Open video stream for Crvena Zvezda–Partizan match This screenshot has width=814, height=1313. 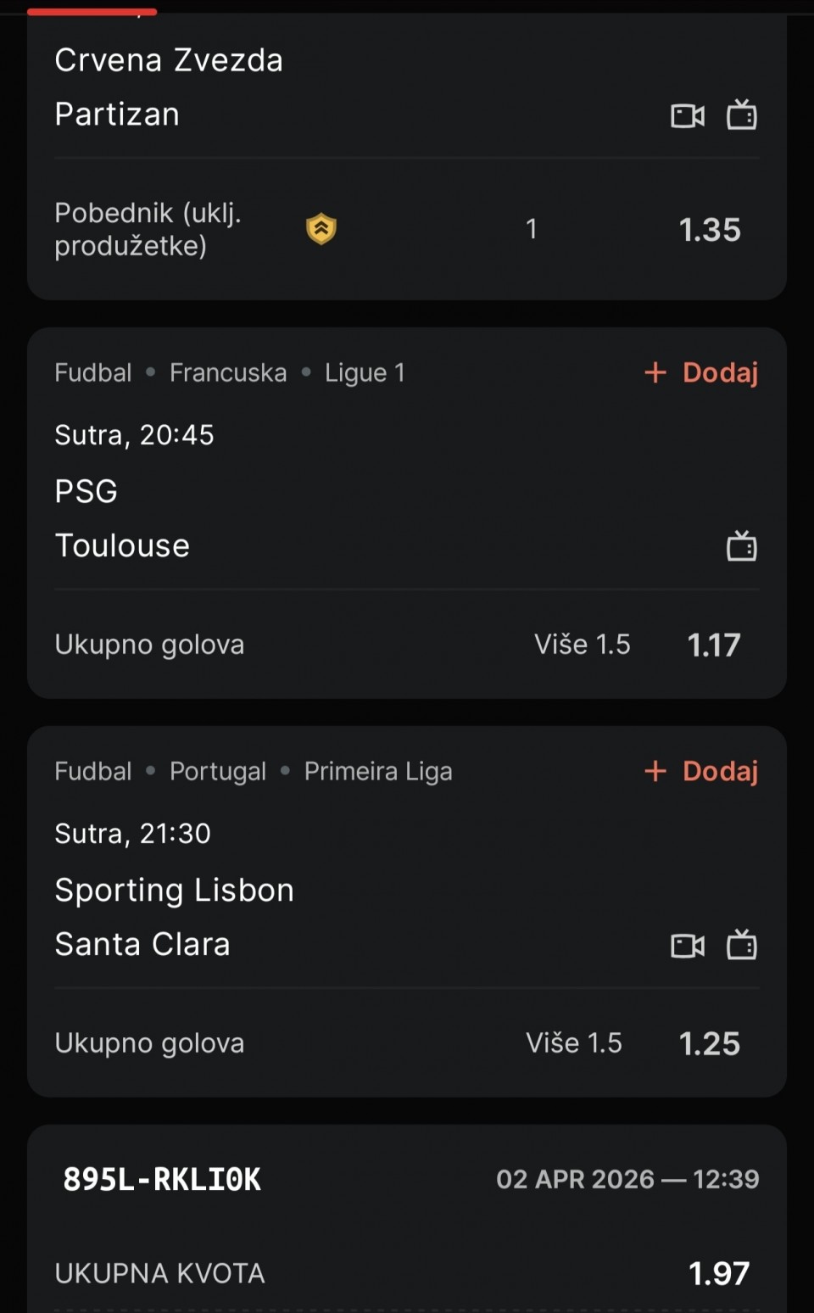tap(687, 115)
